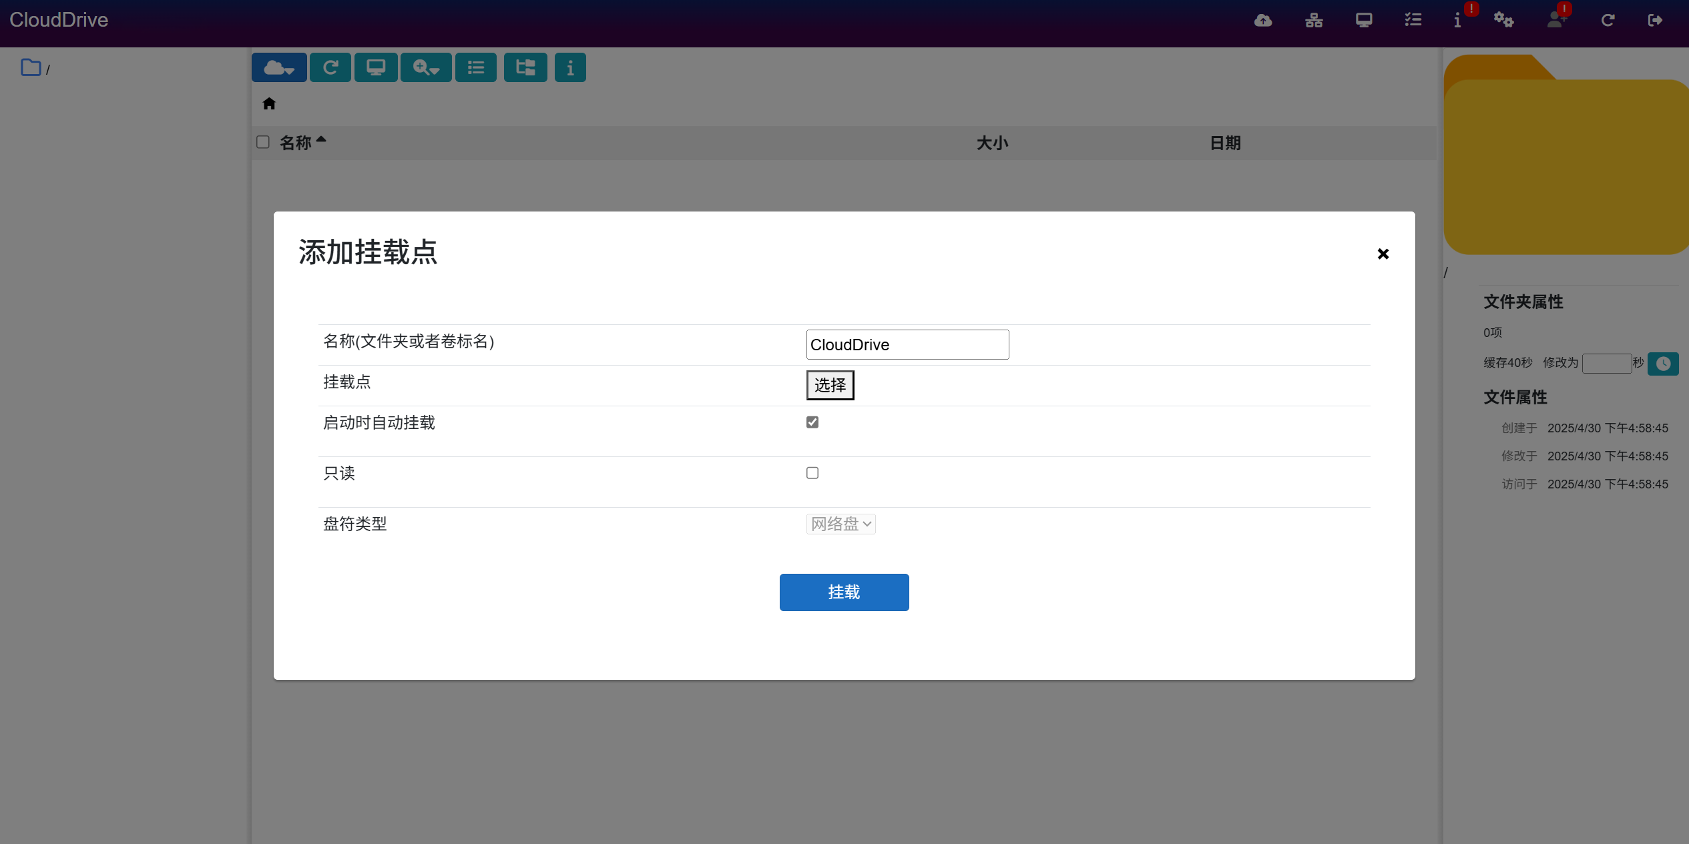
Task: Open settings via the gears icon
Action: (x=1503, y=20)
